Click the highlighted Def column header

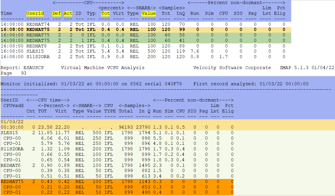(56, 13)
